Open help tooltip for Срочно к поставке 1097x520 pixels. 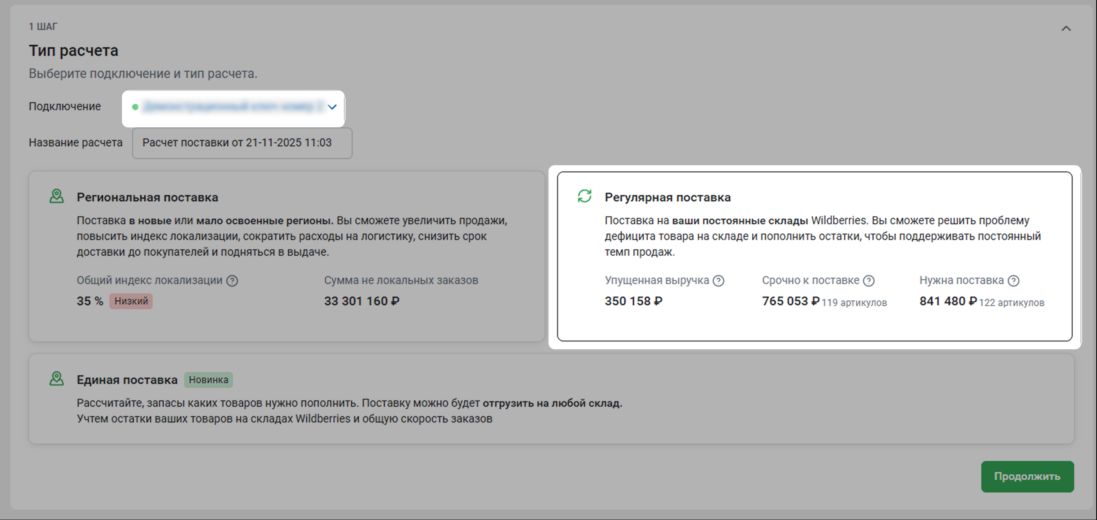click(x=869, y=281)
